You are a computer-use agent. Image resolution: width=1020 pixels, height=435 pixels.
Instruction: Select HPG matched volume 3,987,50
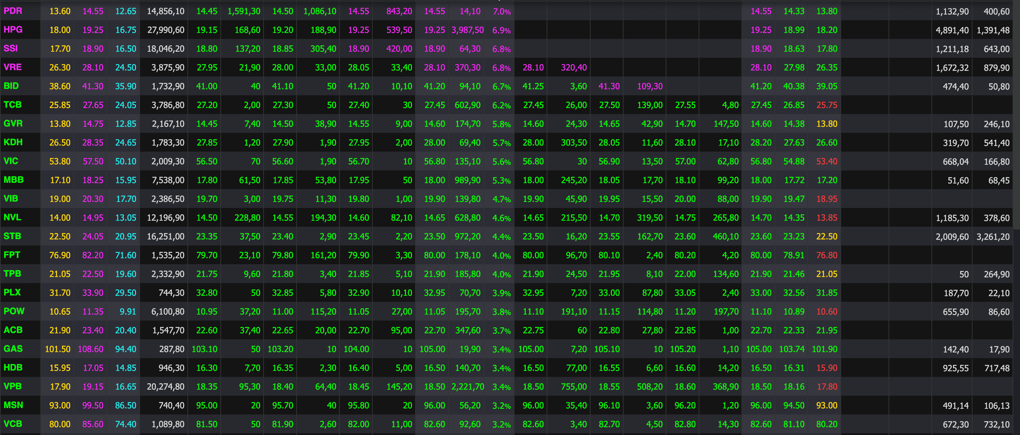[x=468, y=30]
